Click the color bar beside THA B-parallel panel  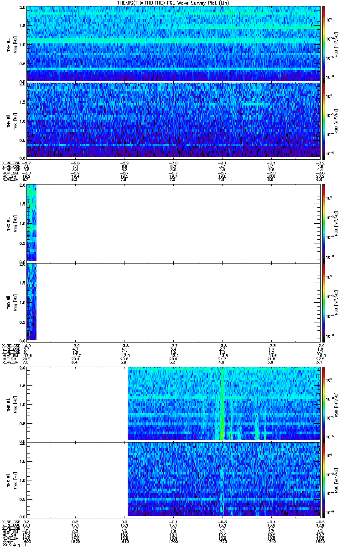[324, 120]
